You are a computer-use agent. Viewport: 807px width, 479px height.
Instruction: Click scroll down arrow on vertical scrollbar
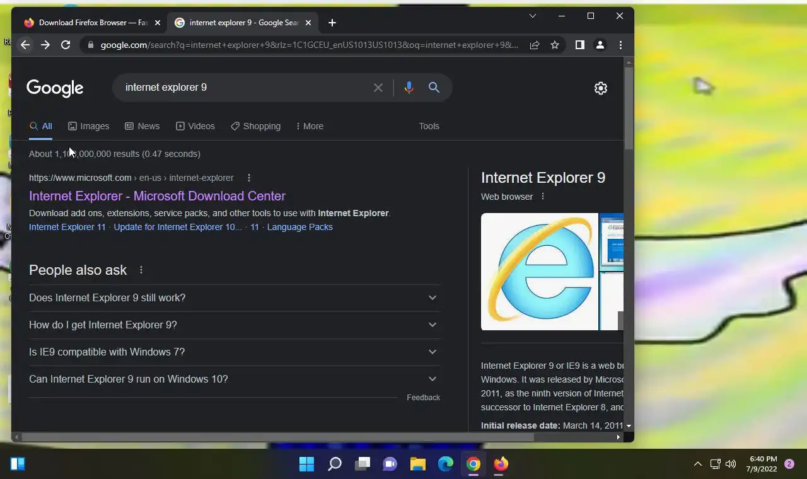(629, 426)
